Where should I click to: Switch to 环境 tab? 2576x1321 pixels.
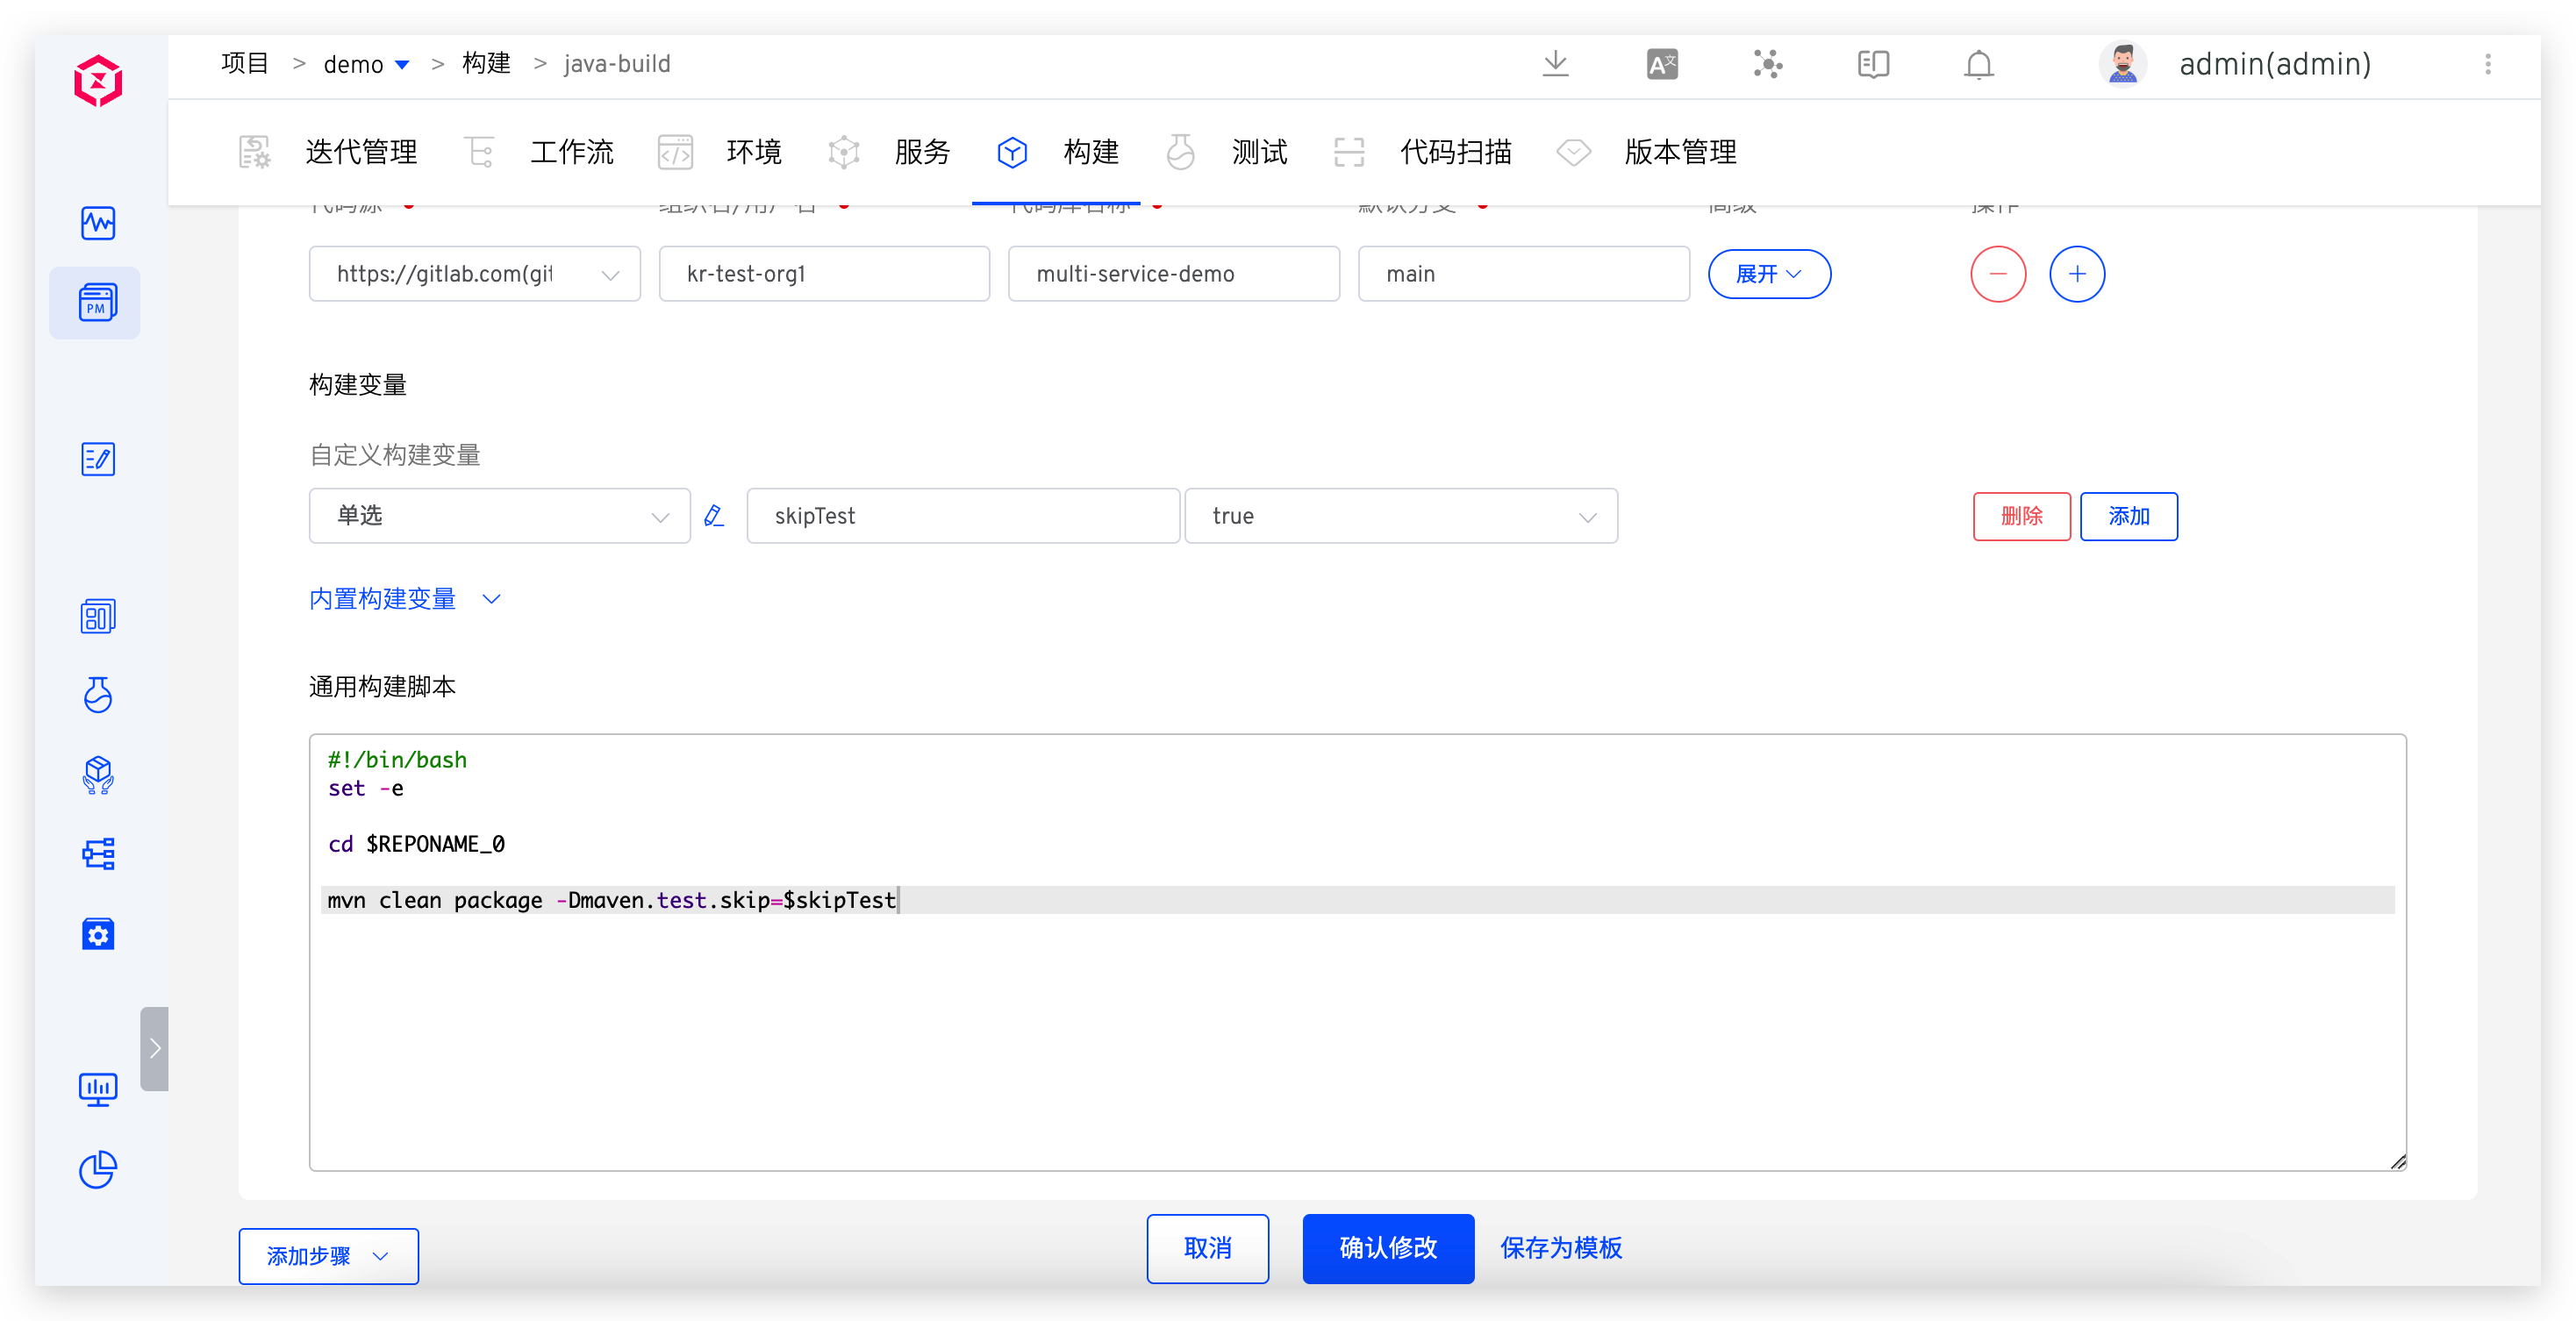(x=721, y=152)
